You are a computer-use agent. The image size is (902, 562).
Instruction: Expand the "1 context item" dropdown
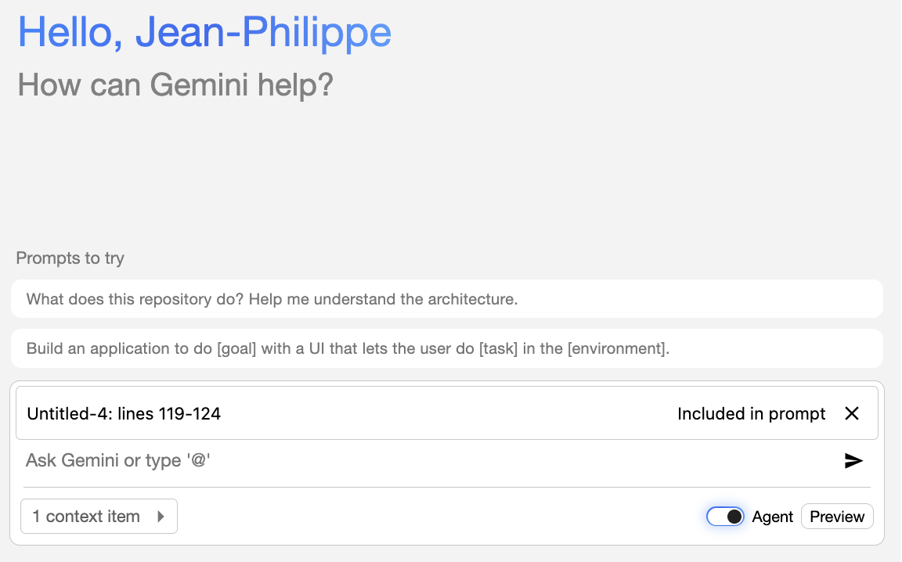pyautogui.click(x=99, y=517)
